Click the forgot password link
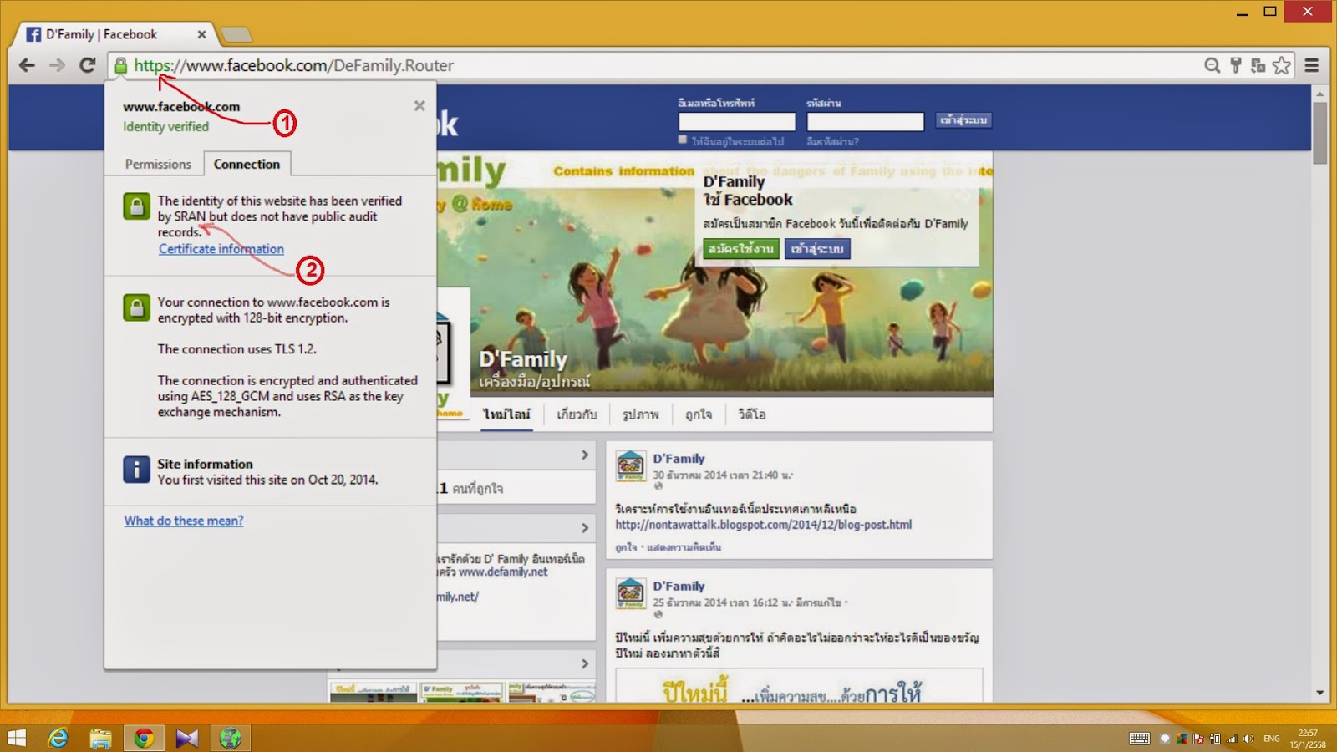 point(832,141)
